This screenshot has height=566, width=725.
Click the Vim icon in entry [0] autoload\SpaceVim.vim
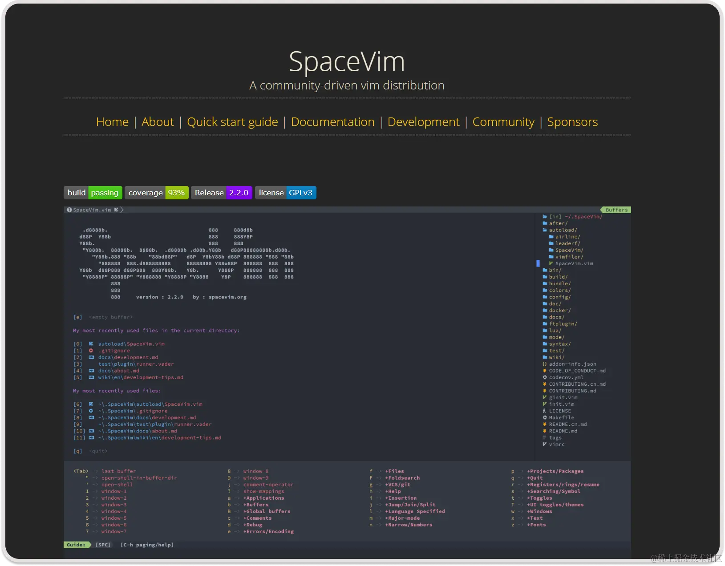pyautogui.click(x=91, y=344)
